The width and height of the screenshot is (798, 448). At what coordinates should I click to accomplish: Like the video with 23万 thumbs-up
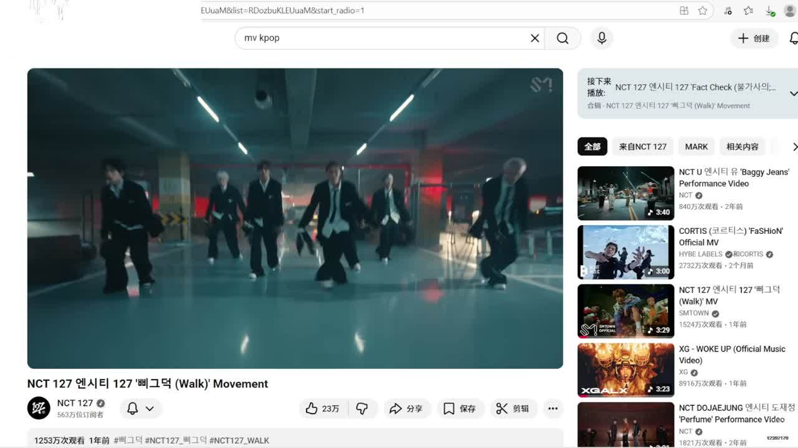click(x=323, y=408)
